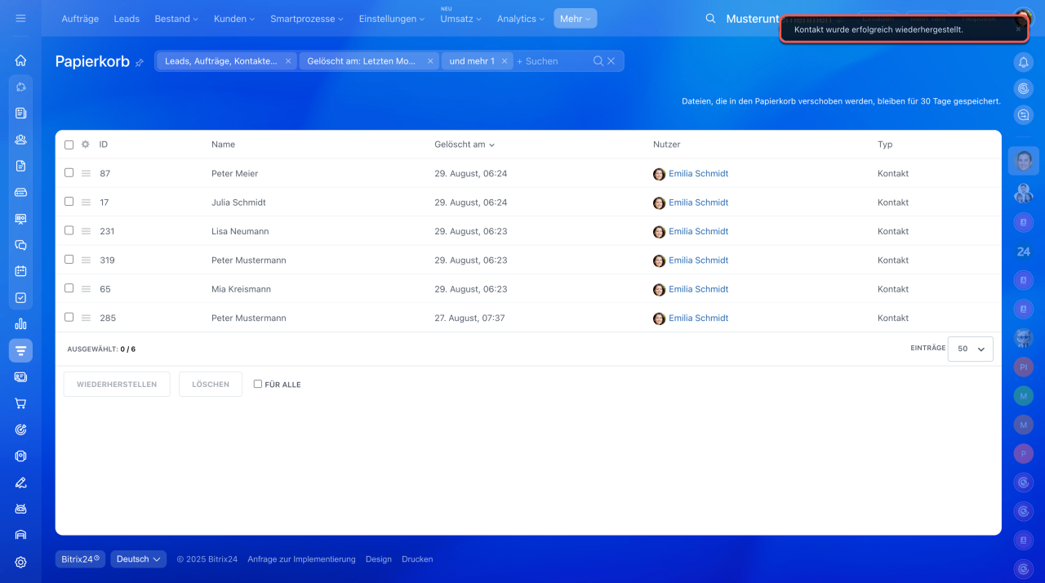Image resolution: width=1045 pixels, height=583 pixels.
Task: Click Julia Schmidt name cell
Action: tap(238, 202)
